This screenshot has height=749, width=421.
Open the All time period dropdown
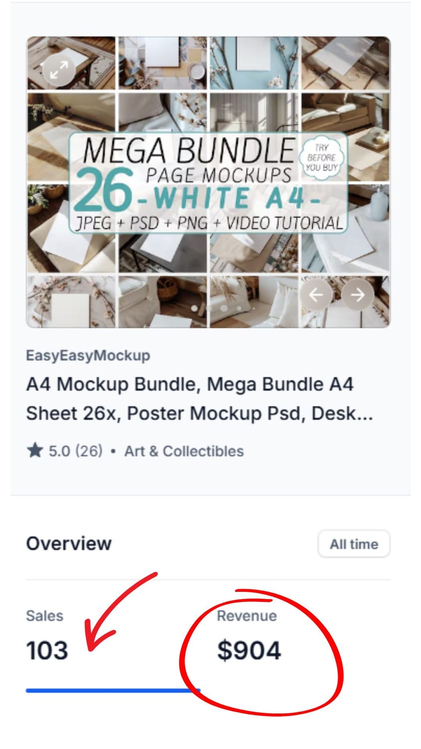pos(354,544)
